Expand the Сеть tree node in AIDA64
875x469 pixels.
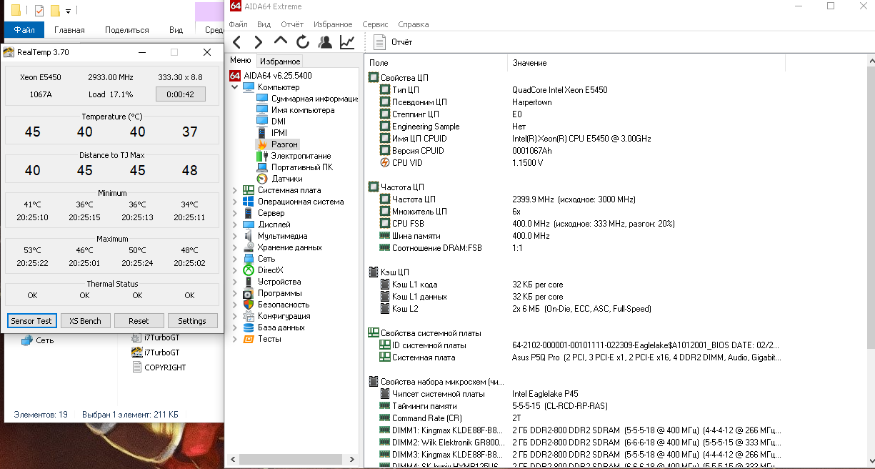[x=234, y=259]
